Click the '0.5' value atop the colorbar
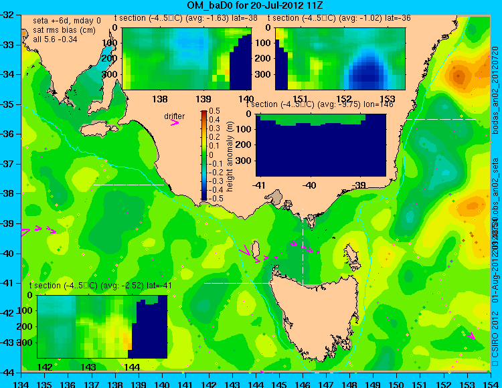Viewport: 502px width, 388px height. pyautogui.click(x=214, y=111)
